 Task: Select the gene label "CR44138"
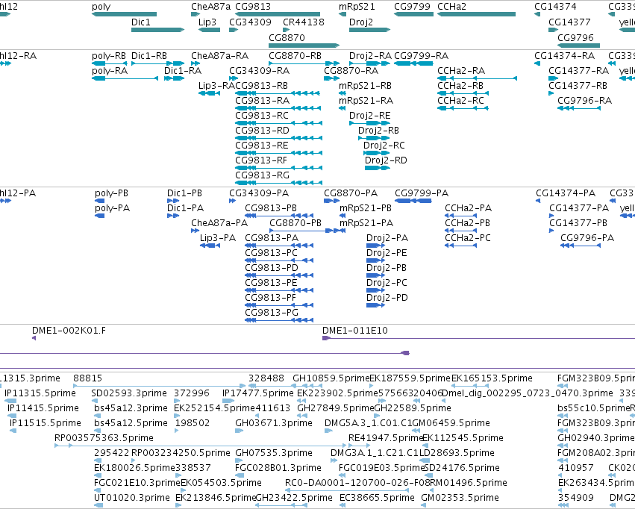click(304, 22)
